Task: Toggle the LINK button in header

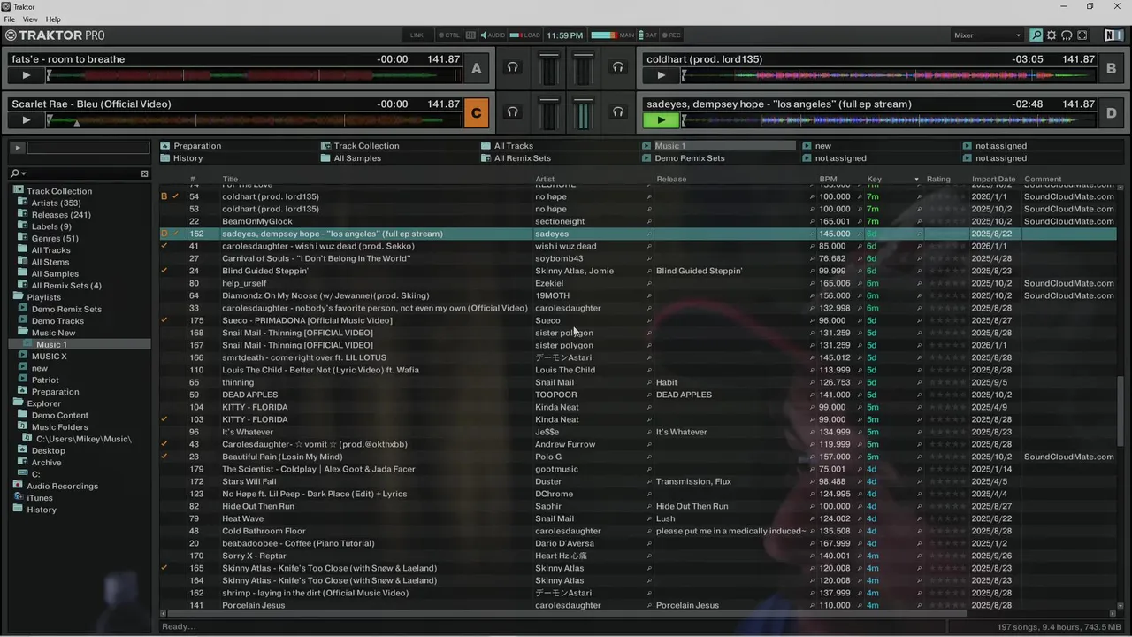Action: 417,35
